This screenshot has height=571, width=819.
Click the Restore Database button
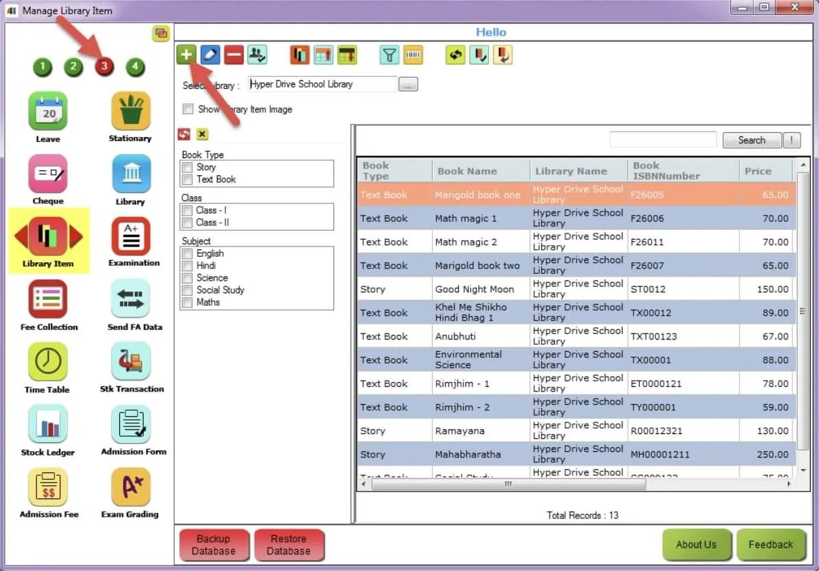(289, 545)
